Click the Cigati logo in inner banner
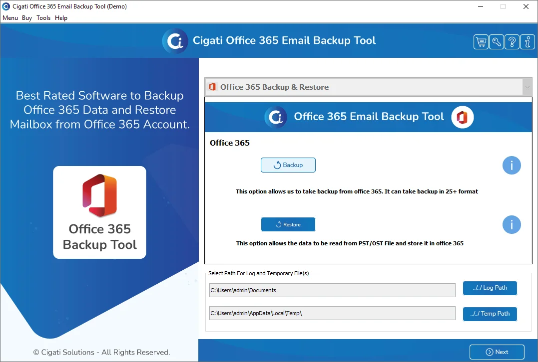The image size is (538, 362). 276,117
